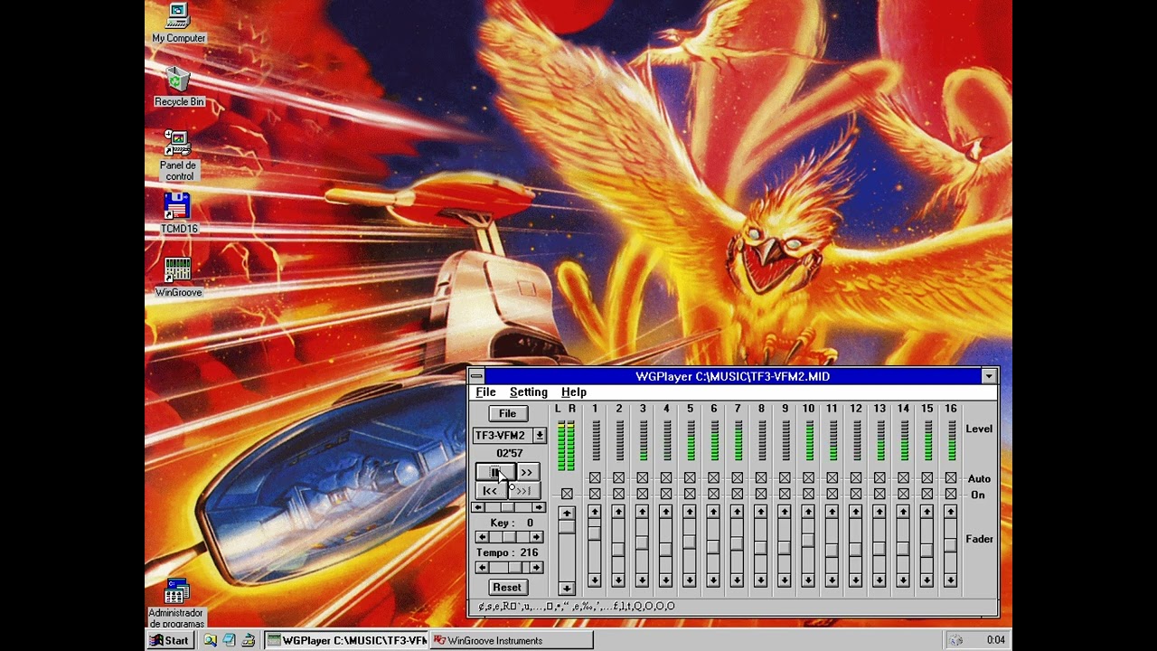
Task: Increase Key with right arrow
Action: coord(536,537)
